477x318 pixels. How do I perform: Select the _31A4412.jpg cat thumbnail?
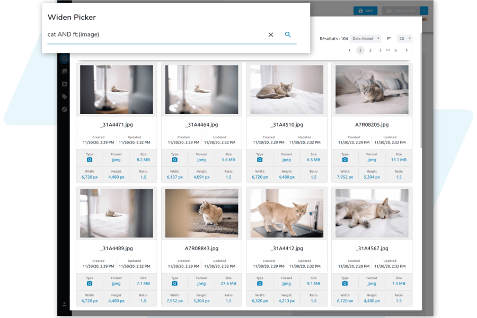287,214
